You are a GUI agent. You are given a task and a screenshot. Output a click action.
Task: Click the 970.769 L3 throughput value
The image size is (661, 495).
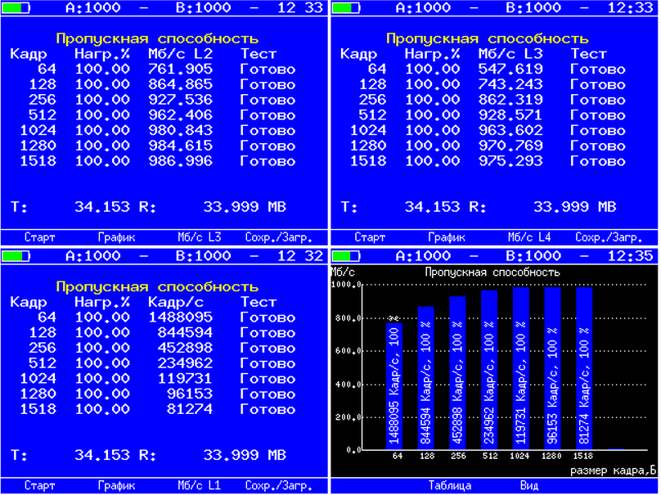[x=510, y=146]
